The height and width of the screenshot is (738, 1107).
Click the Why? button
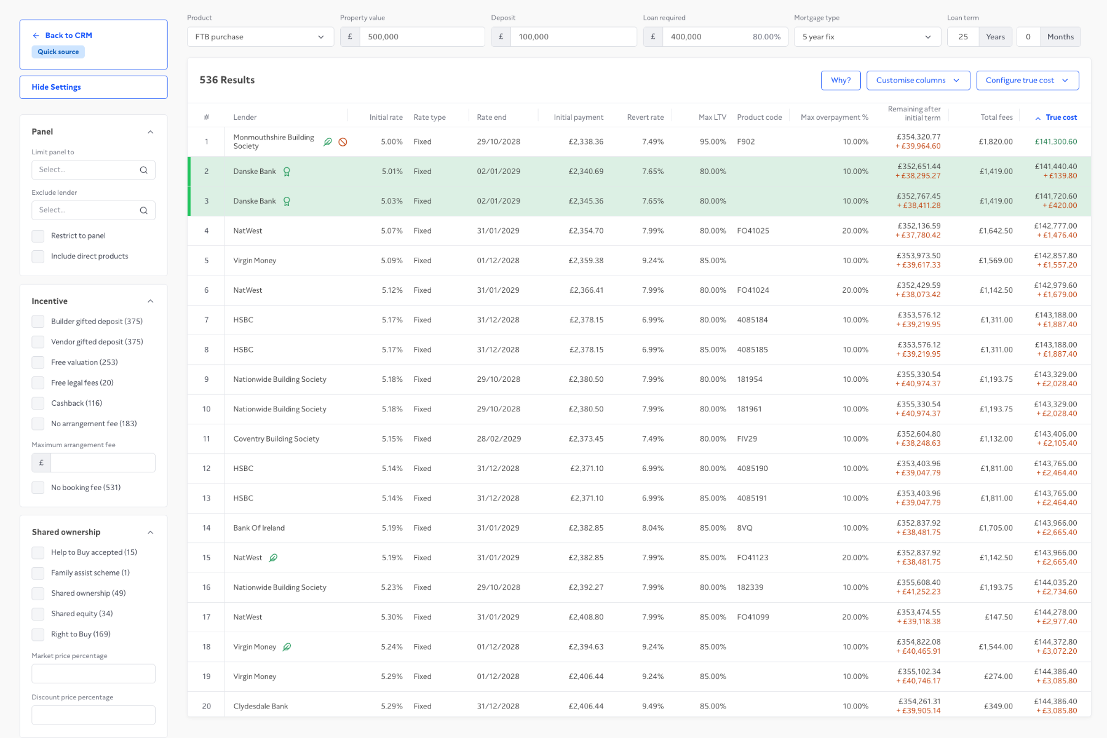[x=841, y=81]
